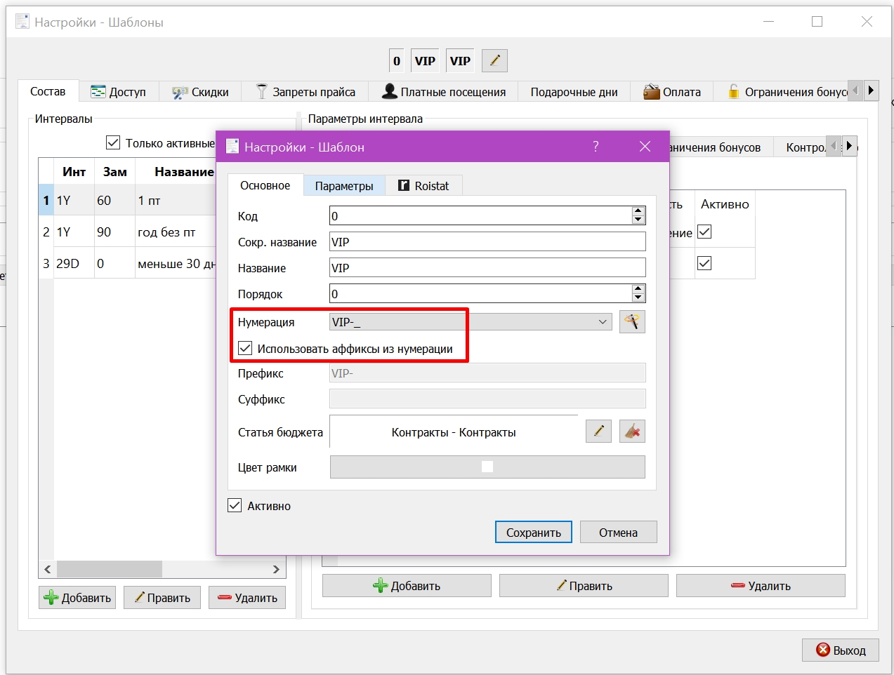894x675 pixels.
Task: Click Удалить under the intervals list
Action: tap(247, 598)
